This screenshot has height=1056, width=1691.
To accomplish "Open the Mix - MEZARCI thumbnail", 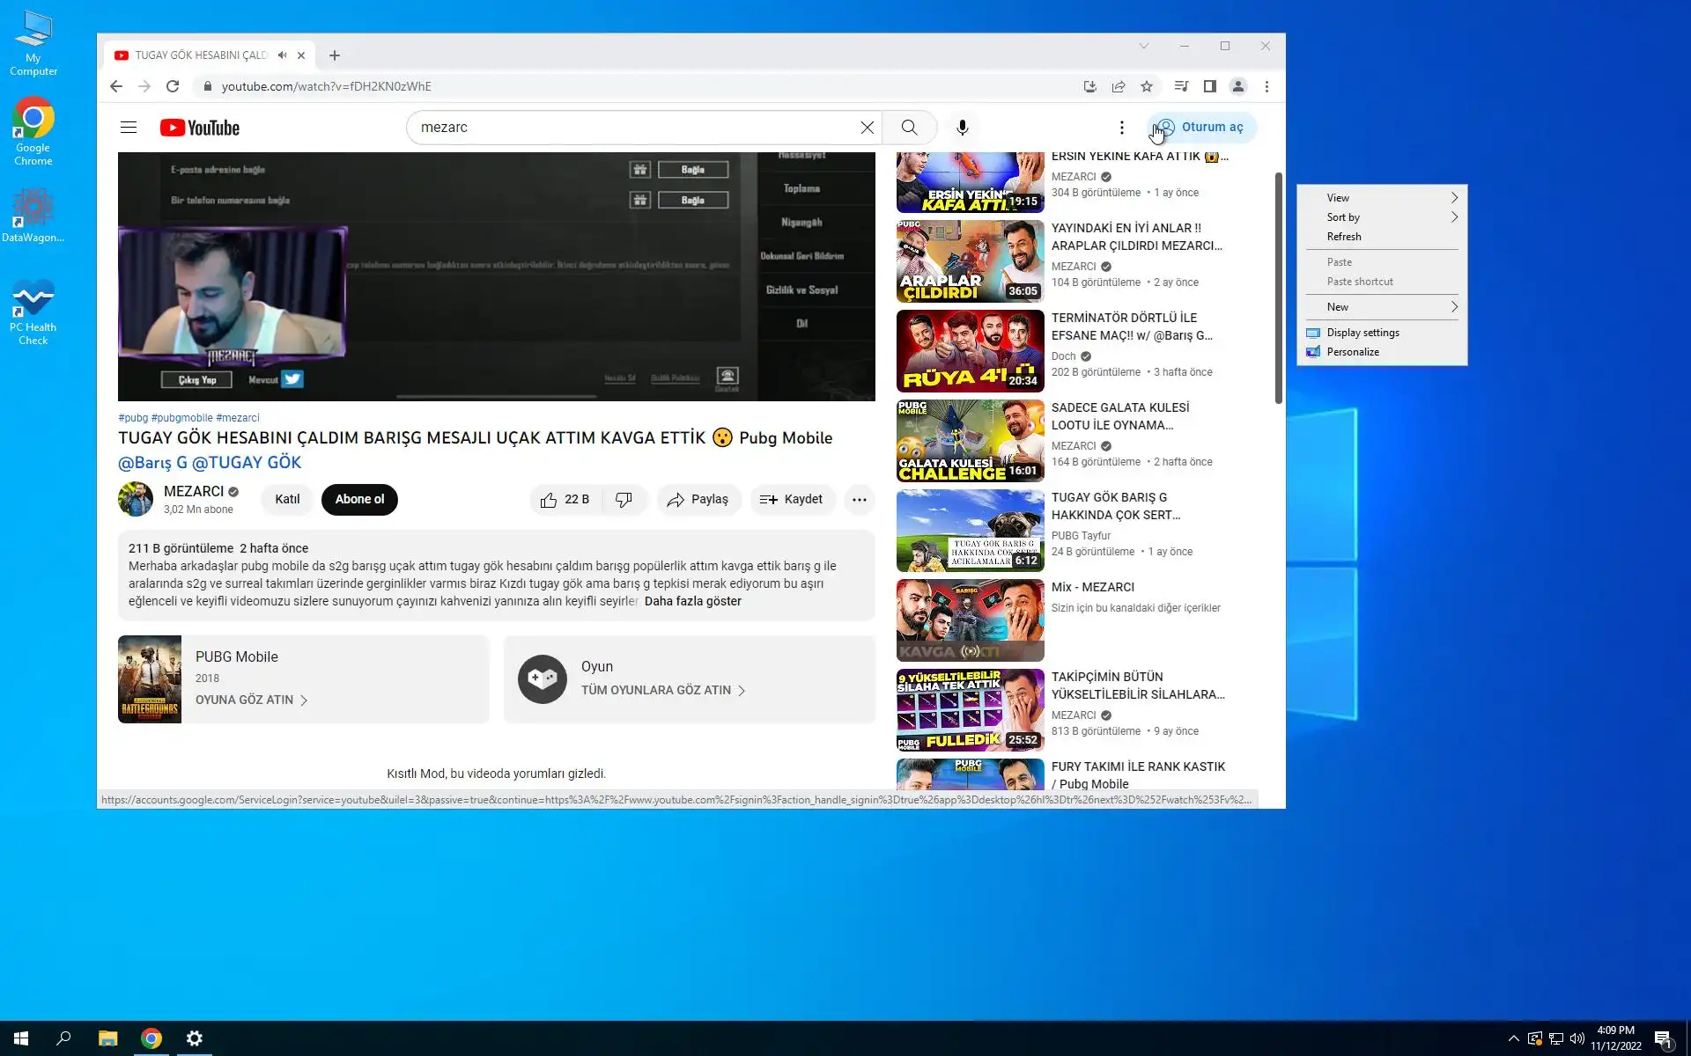I will tap(970, 620).
